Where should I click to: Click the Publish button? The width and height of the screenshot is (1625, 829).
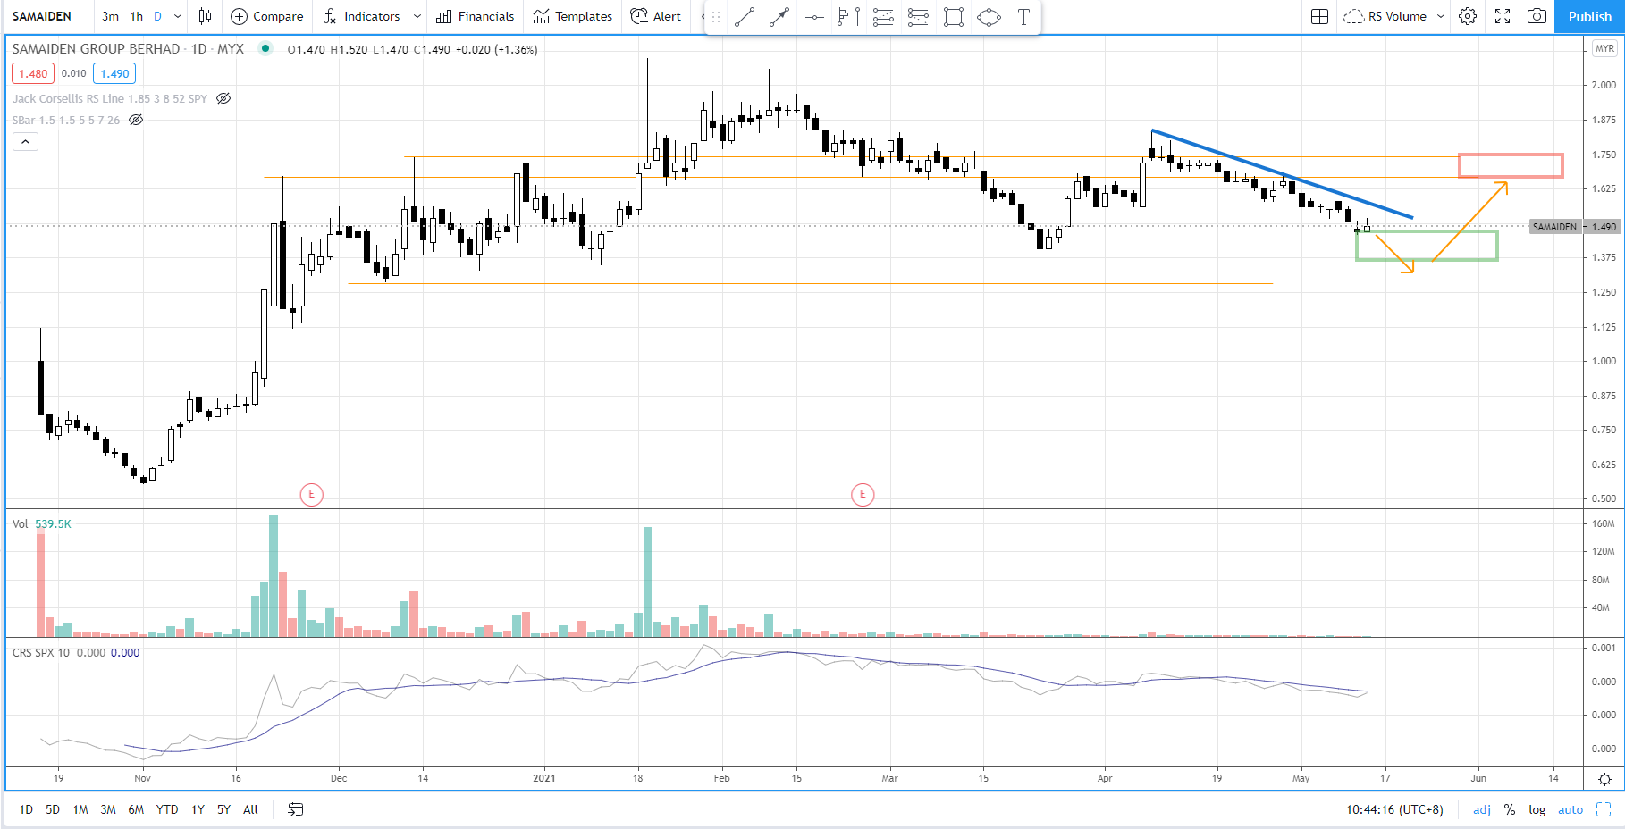pos(1590,16)
